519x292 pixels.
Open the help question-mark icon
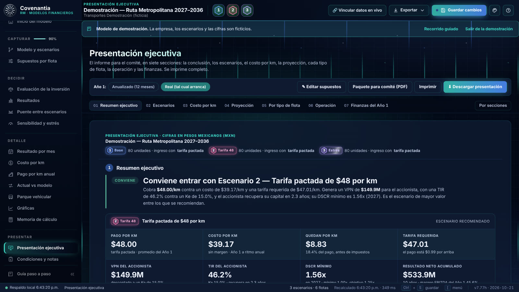[x=508, y=10]
